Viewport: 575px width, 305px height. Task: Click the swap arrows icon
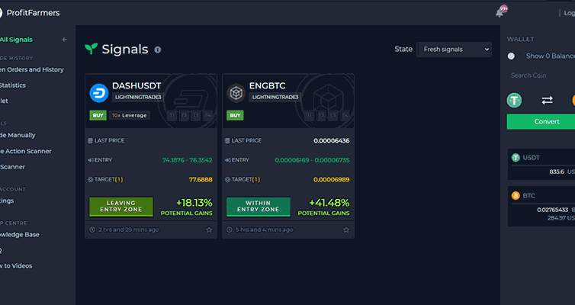coord(547,100)
